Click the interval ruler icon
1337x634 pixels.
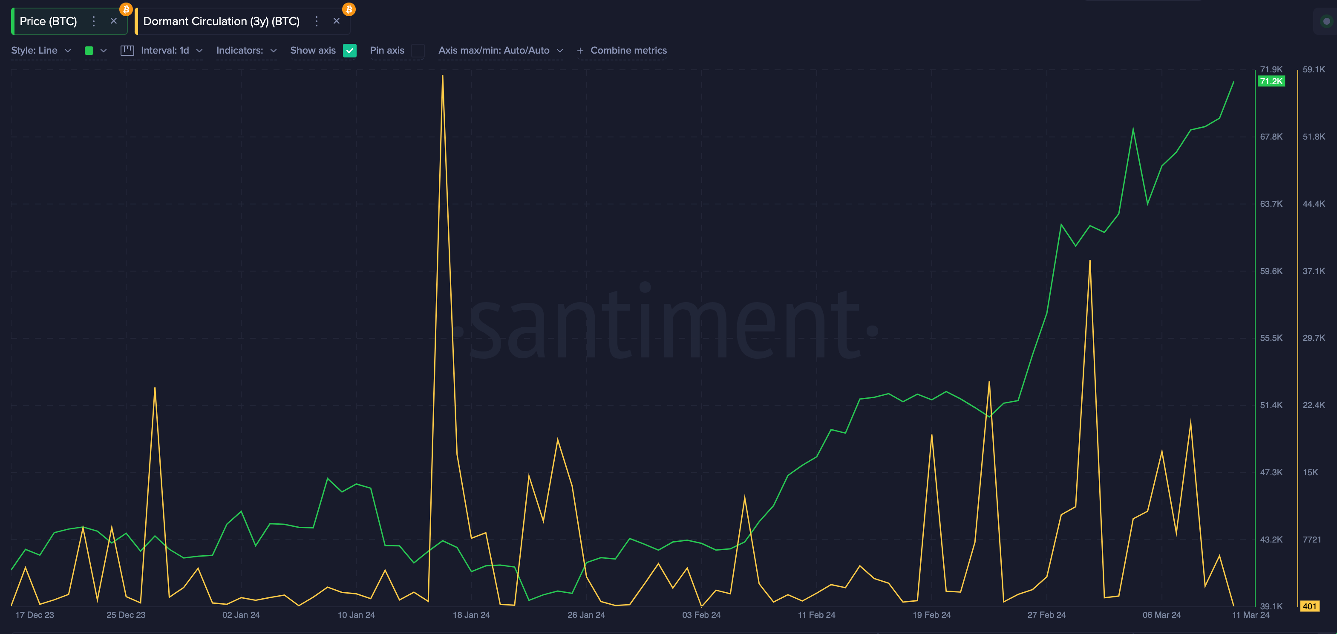coord(127,50)
